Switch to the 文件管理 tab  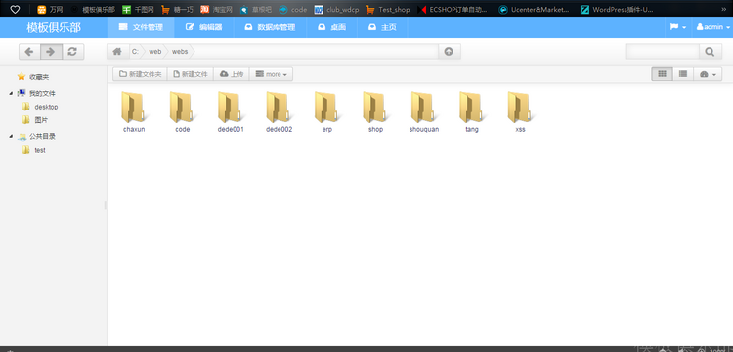[x=141, y=27]
